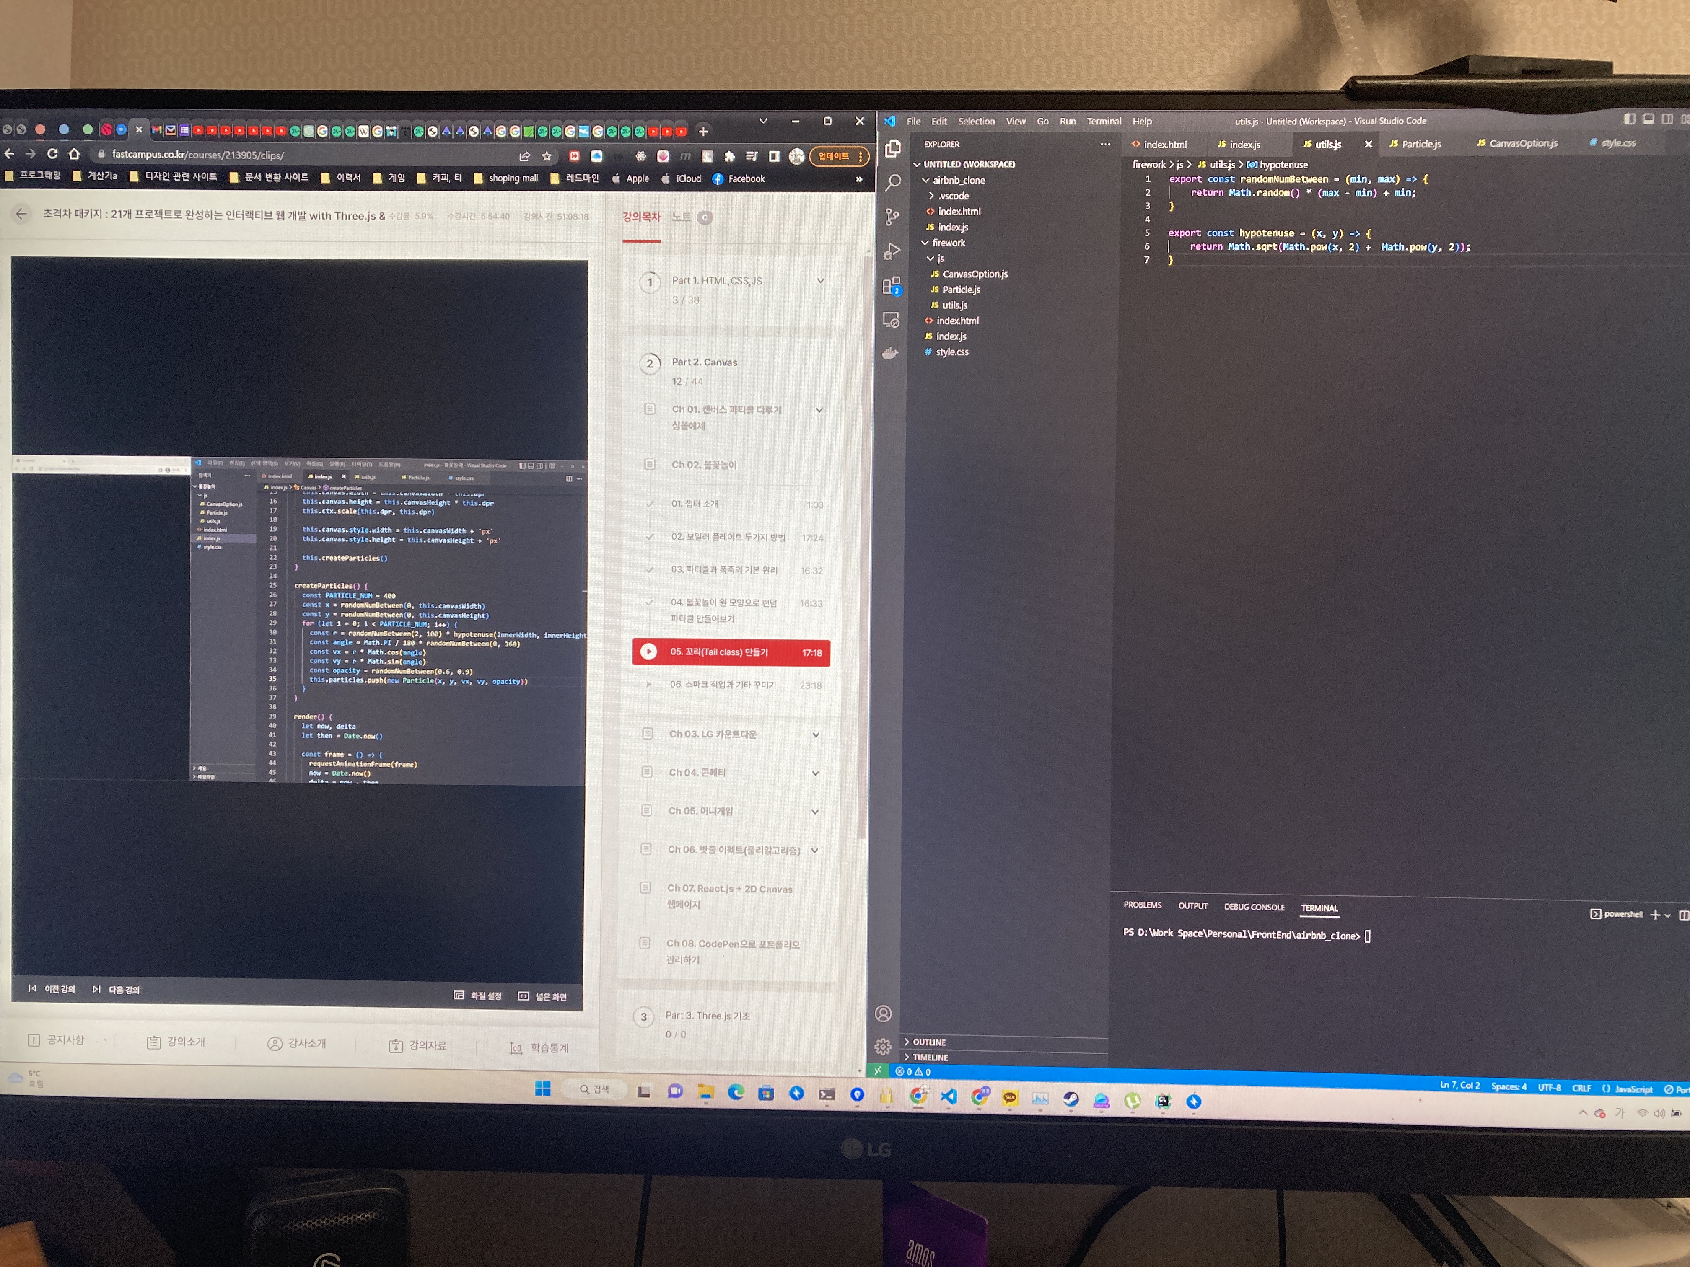Image resolution: width=1690 pixels, height=1267 pixels.
Task: Open the Search view in VS Code
Action: click(892, 183)
